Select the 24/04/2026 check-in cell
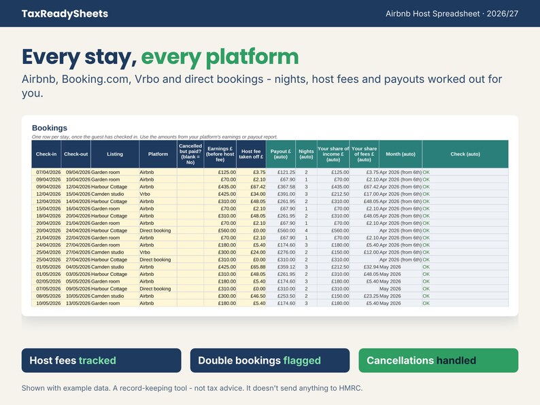The width and height of the screenshot is (540, 405). (46, 245)
